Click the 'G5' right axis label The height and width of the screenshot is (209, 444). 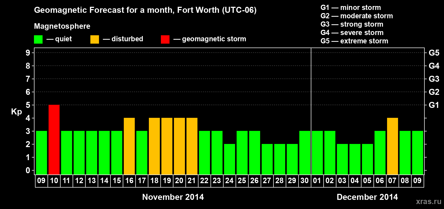pos(434,53)
